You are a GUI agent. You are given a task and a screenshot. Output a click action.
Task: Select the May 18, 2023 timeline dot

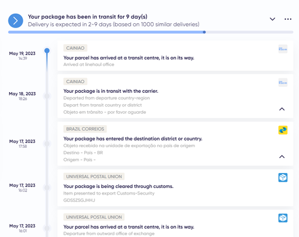47,96
